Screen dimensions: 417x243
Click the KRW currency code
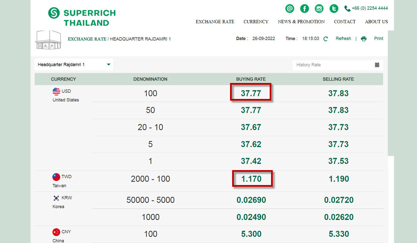click(x=67, y=198)
